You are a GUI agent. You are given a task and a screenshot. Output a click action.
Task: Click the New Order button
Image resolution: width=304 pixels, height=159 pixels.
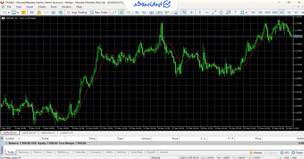[99, 12]
